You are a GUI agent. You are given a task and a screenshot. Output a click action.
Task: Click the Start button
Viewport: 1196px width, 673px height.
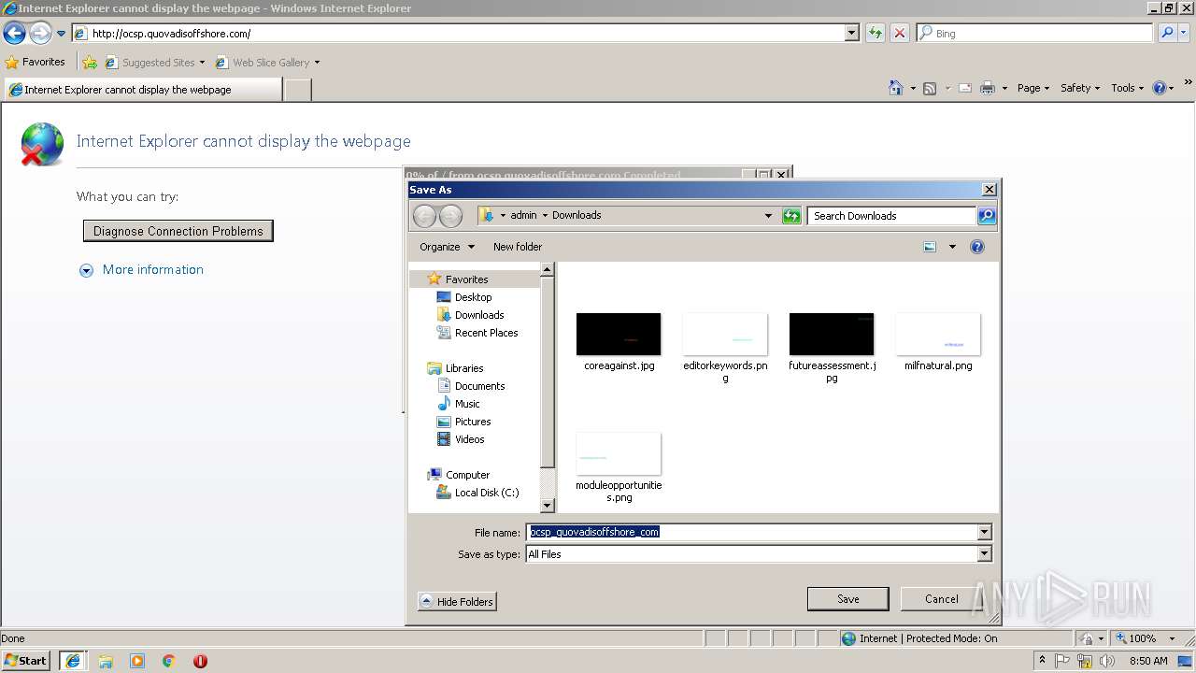[x=26, y=661]
